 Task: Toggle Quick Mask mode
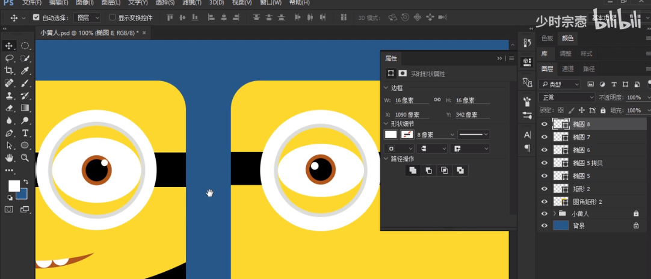(x=9, y=210)
